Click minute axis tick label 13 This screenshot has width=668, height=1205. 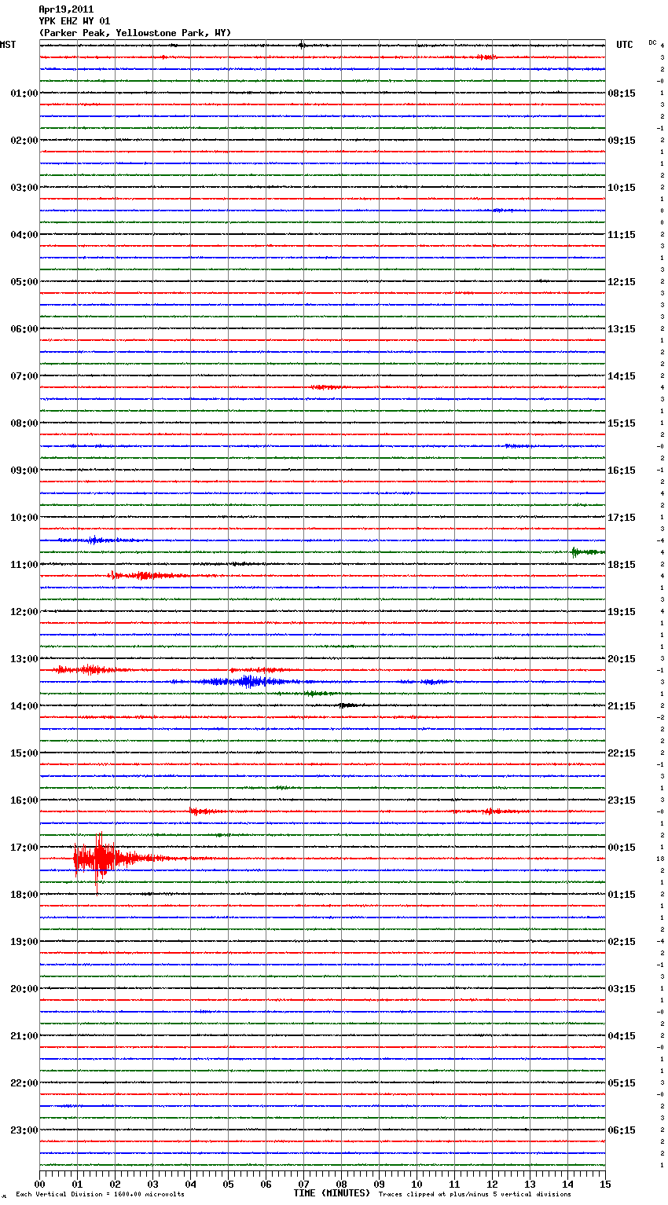[530, 1184]
